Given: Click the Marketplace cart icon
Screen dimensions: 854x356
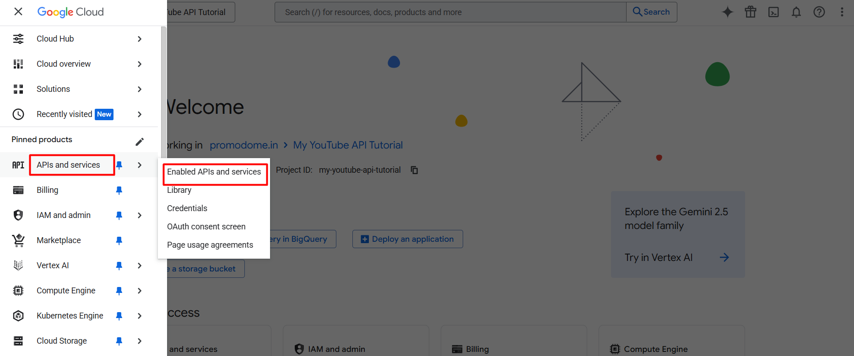Looking at the screenshot, I should pyautogui.click(x=18, y=240).
